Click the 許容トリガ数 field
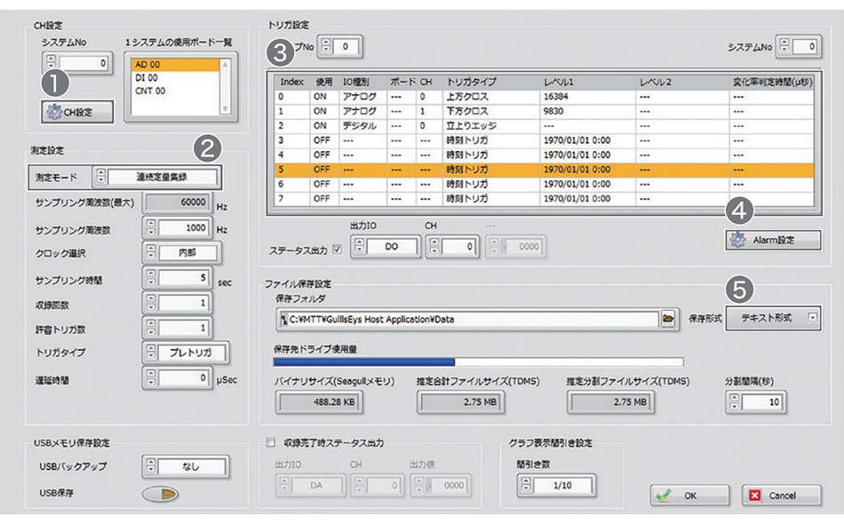This screenshot has height=524, width=844. point(182,328)
